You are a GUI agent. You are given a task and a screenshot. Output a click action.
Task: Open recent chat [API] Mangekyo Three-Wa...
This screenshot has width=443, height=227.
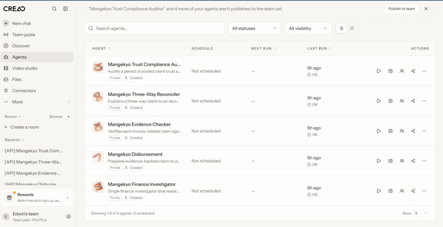pyautogui.click(x=33, y=162)
